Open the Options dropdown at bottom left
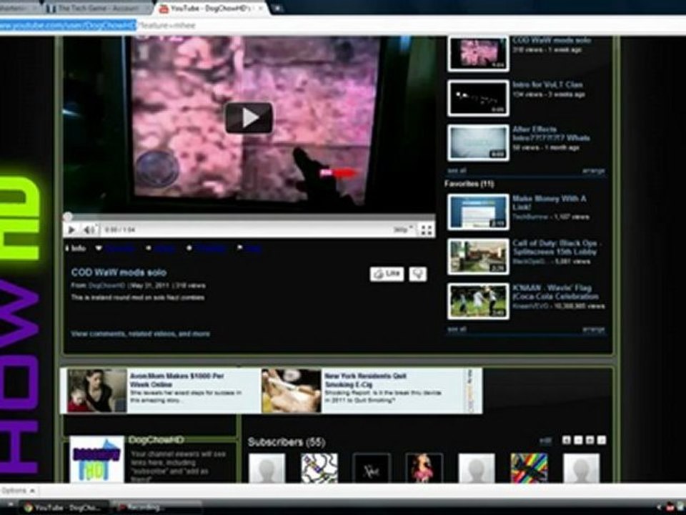686x515 pixels. point(18,491)
